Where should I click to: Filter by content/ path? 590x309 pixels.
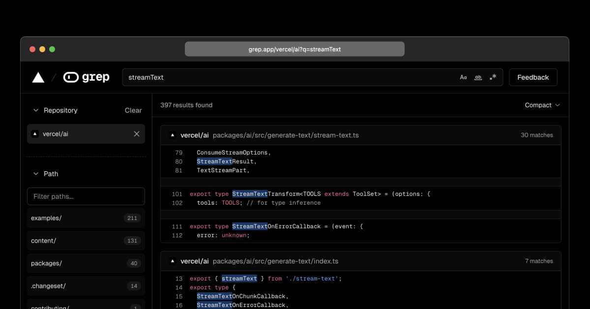tap(86, 241)
